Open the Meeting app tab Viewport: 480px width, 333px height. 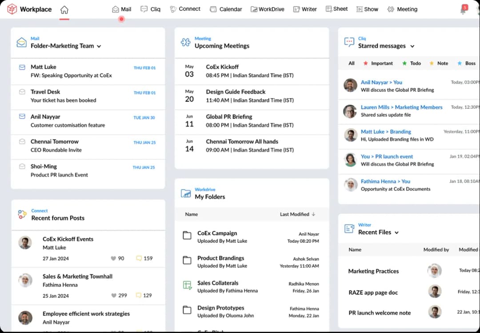402,9
